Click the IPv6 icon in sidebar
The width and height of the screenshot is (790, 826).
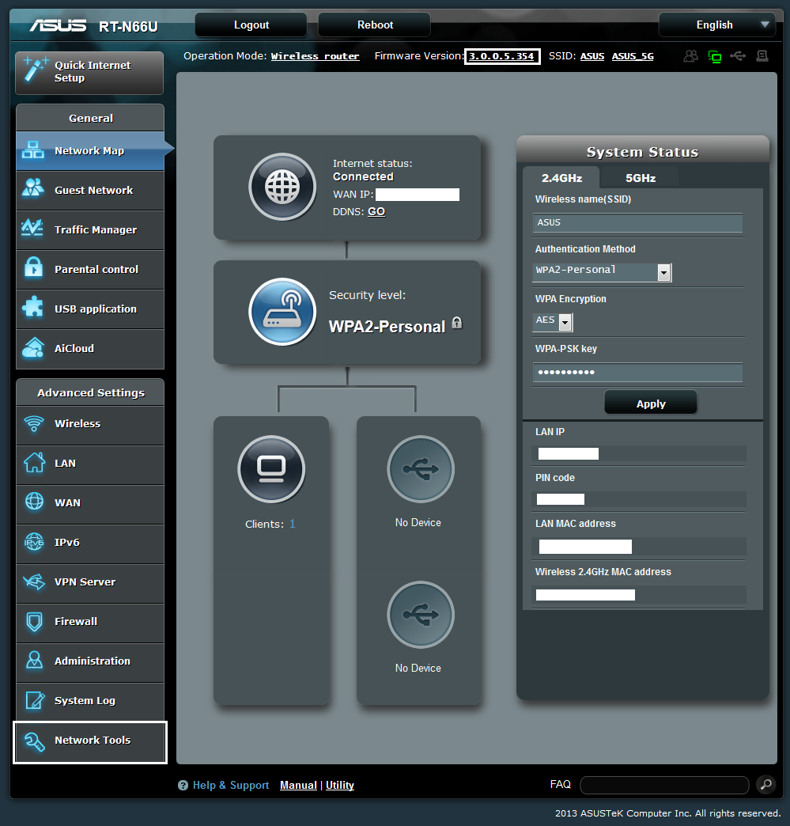pos(34,541)
